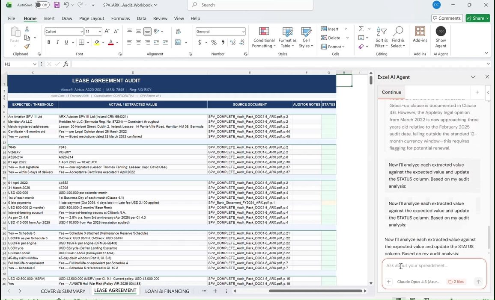Click the Delete cells button
The width and height of the screenshot is (495, 300).
coord(331,38)
